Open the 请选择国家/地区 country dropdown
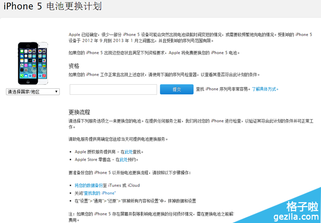 pyautogui.click(x=33, y=92)
